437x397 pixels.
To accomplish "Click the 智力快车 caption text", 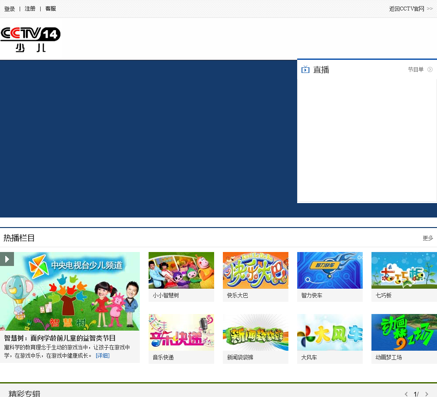I will tap(312, 295).
